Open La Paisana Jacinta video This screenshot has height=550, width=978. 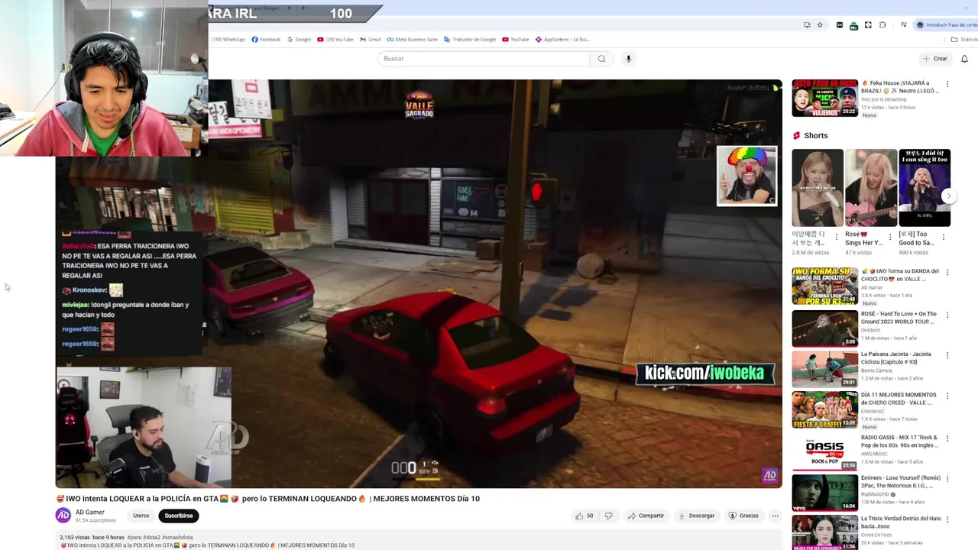(824, 369)
